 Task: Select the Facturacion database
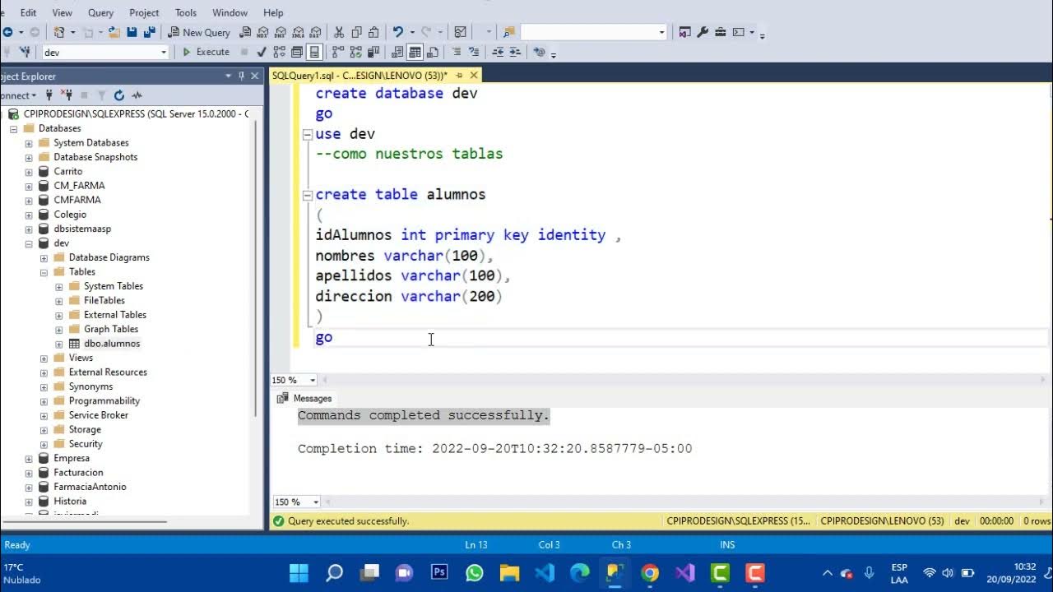[78, 473]
